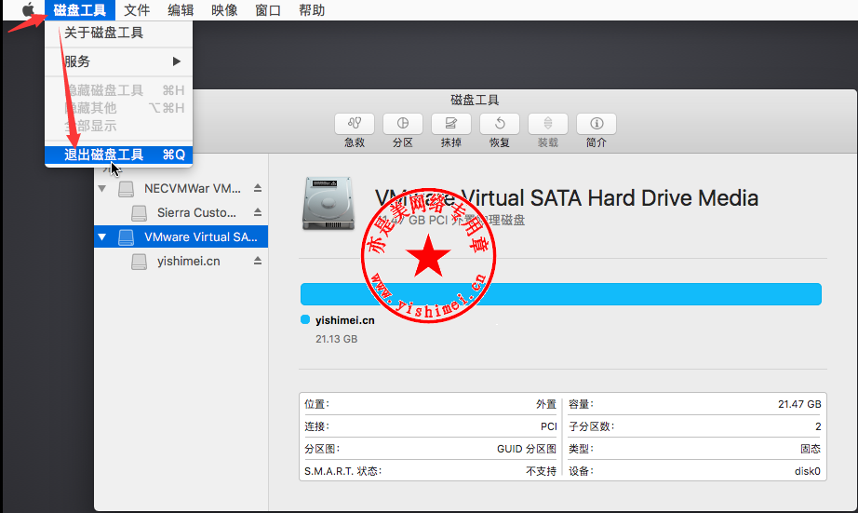Click the 装载 mount toolbar icon
Screen dimensions: 858x513
coord(548,124)
